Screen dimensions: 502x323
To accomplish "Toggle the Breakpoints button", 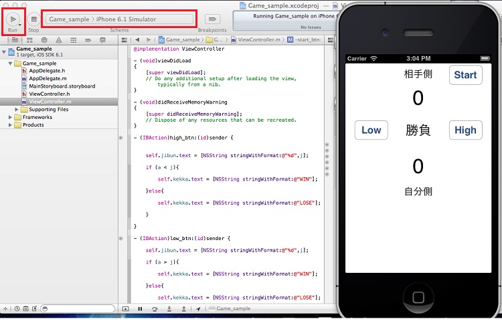I will coord(213,19).
